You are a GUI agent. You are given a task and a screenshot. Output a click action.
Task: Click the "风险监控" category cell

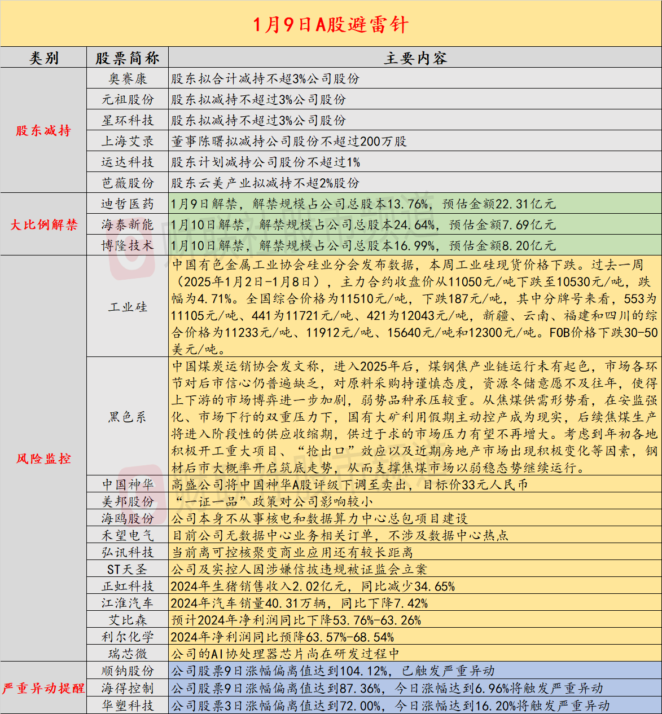[x=43, y=459]
